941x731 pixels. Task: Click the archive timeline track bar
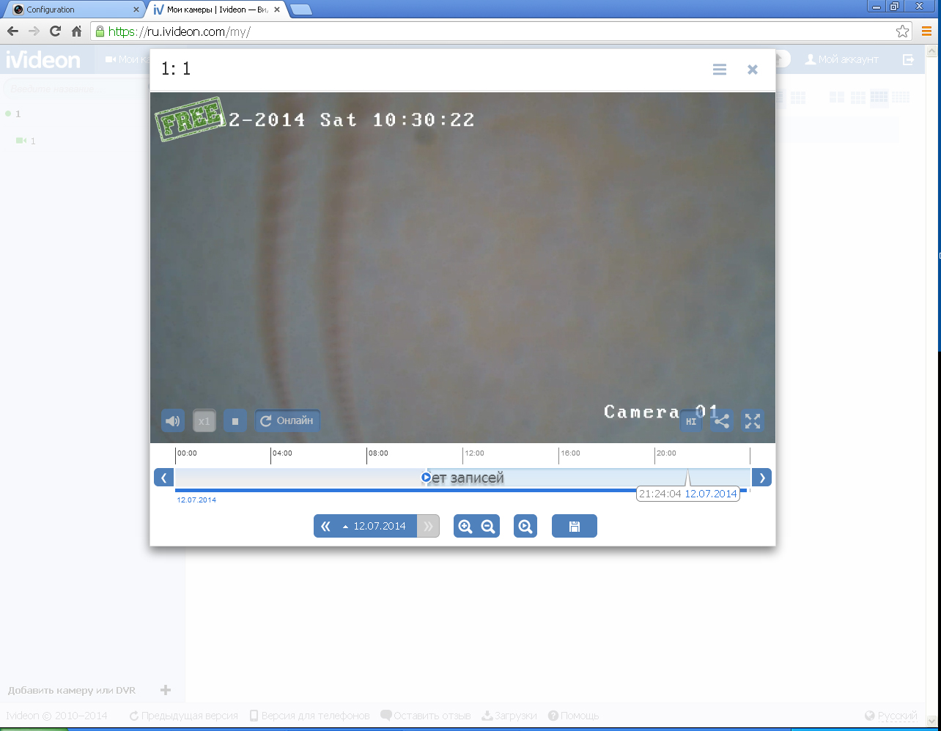[x=462, y=478]
